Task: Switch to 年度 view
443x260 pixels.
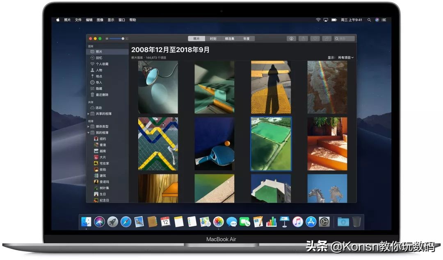Action: click(247, 38)
